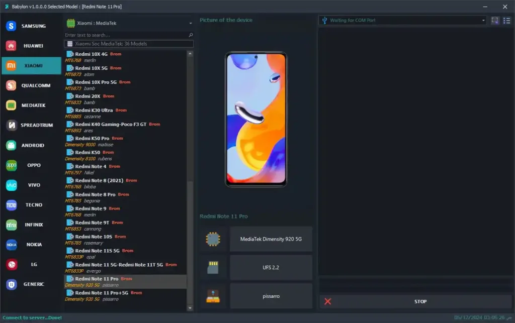Click the pissarro codename button
This screenshot has width=515, height=323.
click(x=271, y=296)
